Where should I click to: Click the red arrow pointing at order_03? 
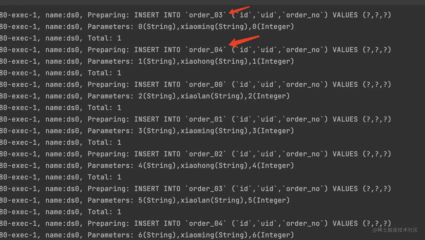239,10
